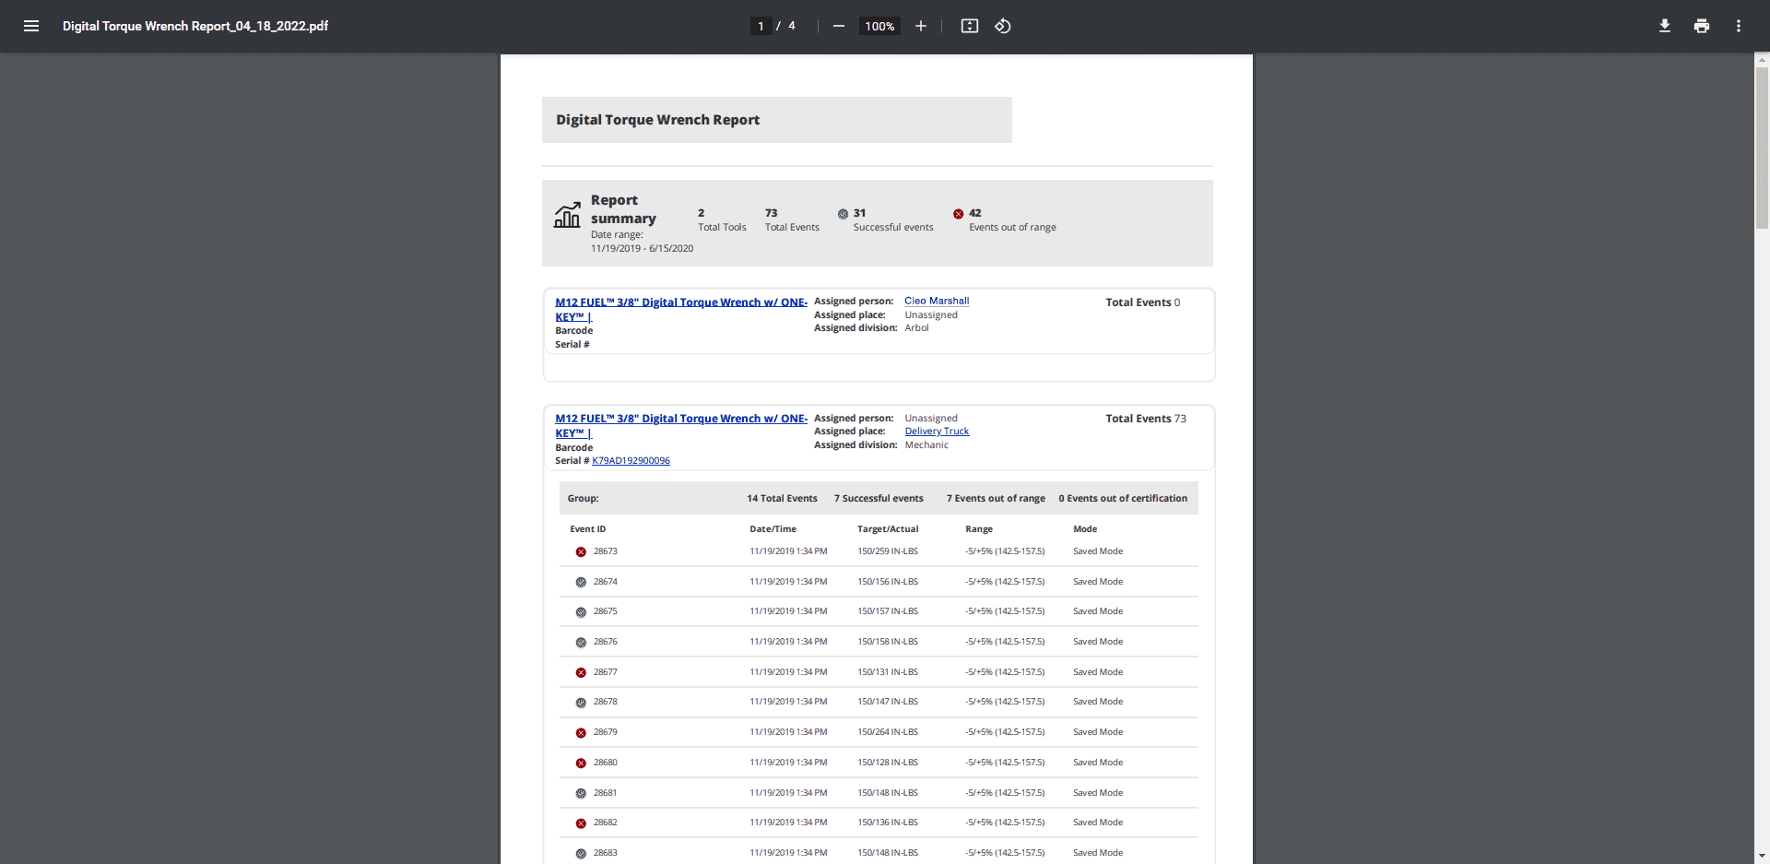Click the vertical scrollbar thumb
This screenshot has width=1770, height=864.
[1762, 148]
